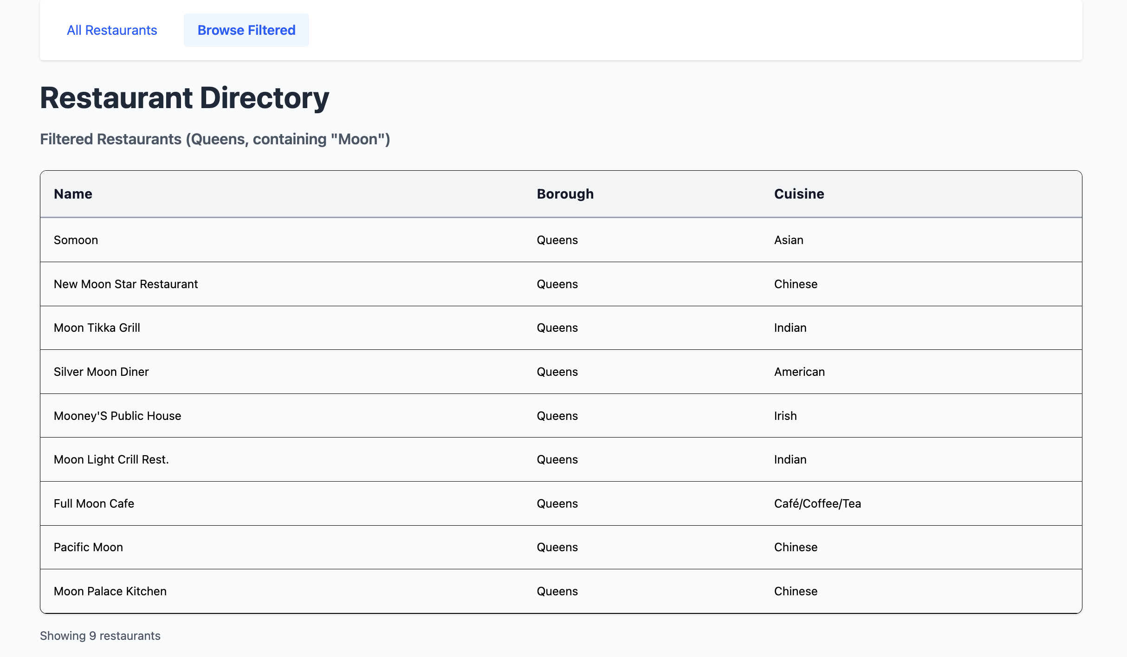
Task: Click Chinese cuisine in New Moon Star row
Action: click(x=796, y=284)
